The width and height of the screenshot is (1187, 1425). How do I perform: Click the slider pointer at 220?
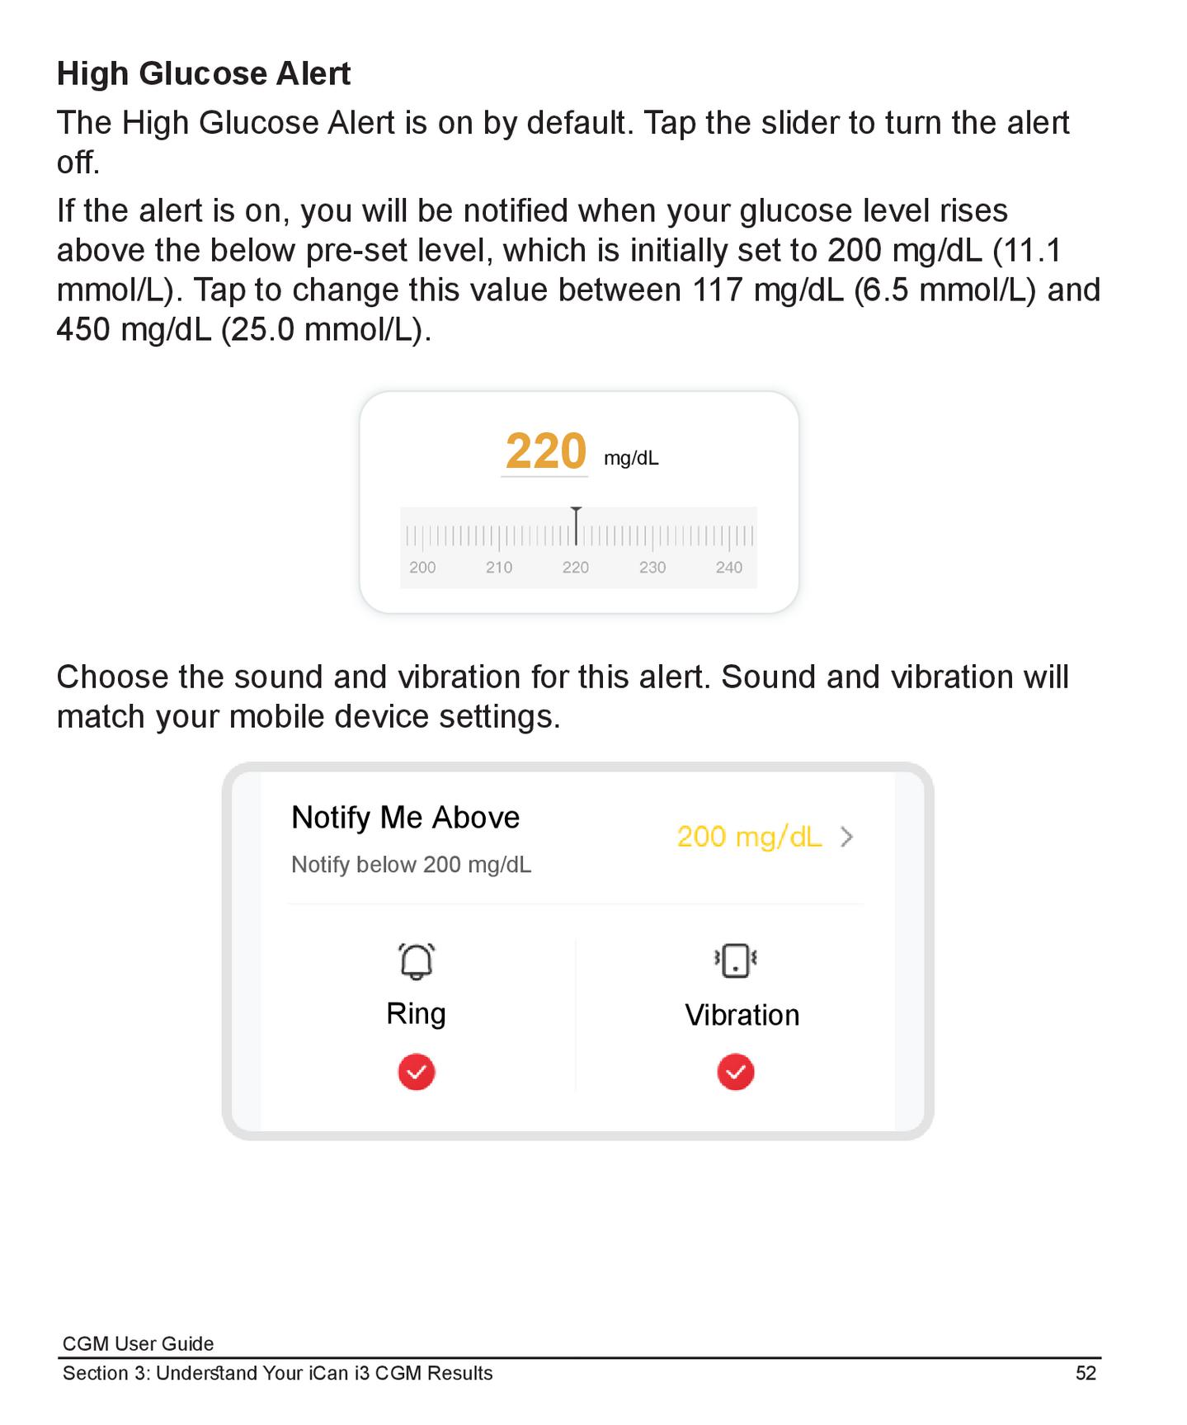pyautogui.click(x=576, y=526)
